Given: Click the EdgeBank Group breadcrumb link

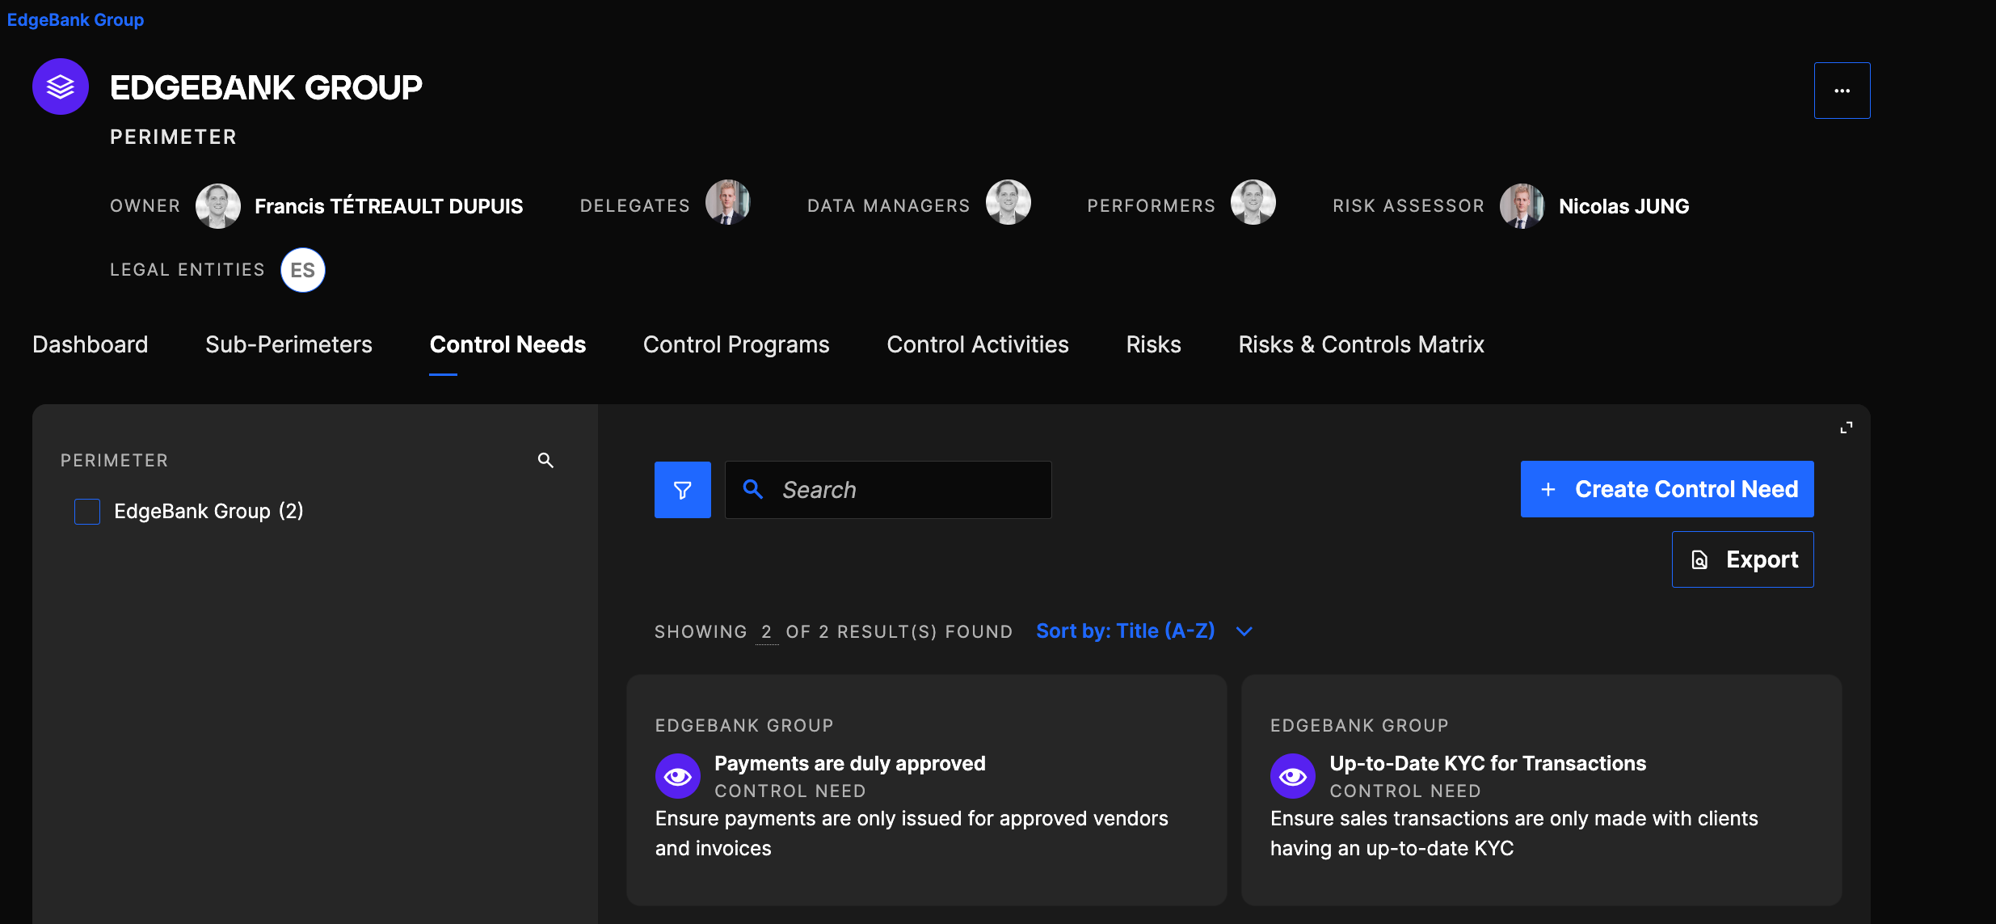Looking at the screenshot, I should pyautogui.click(x=75, y=19).
